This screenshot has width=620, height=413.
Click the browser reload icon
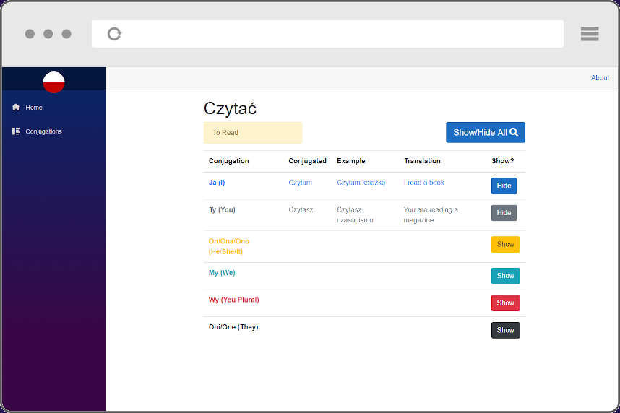[x=114, y=34]
